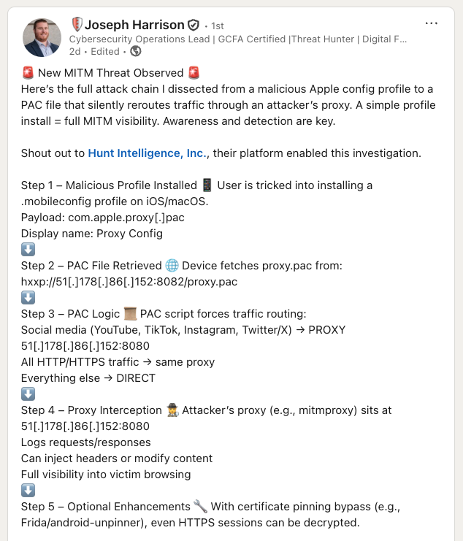The height and width of the screenshot is (541, 463).
Task: Click the siren emoji before "New MITM Threat"
Action: 28,72
